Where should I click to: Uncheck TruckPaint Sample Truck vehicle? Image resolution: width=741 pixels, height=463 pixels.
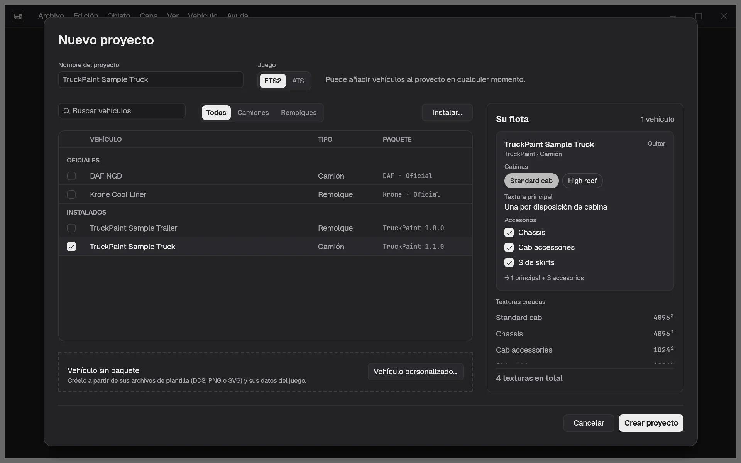[71, 247]
